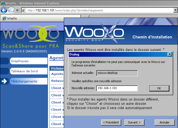Open the recent pages dropdown arrow
The height and width of the screenshot is (128, 178).
(17, 10)
